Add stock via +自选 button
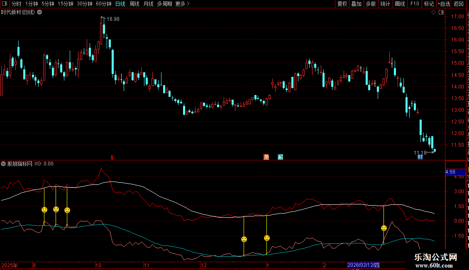Viewport: 469px width, 270px height. [443, 4]
